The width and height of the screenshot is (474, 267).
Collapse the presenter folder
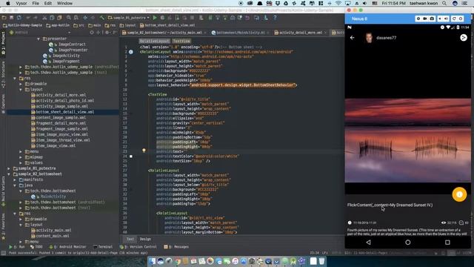tap(39, 39)
